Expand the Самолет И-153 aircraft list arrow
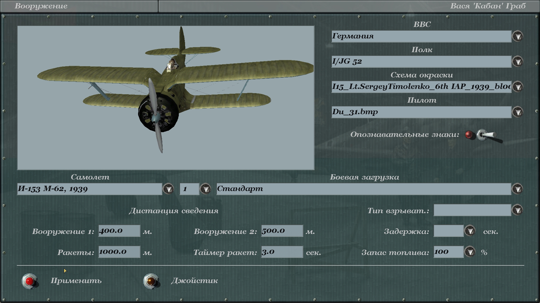 pyautogui.click(x=168, y=189)
